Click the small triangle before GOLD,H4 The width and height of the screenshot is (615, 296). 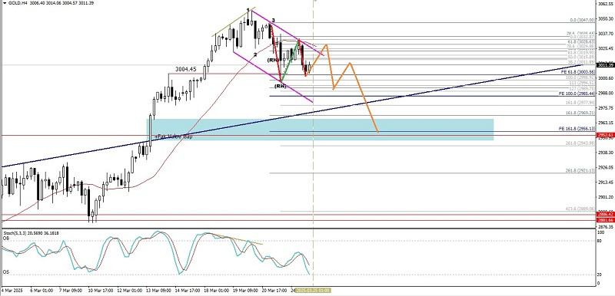pos(4,3)
